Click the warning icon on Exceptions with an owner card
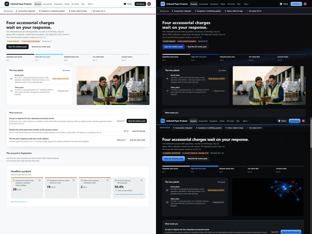 point(48,180)
